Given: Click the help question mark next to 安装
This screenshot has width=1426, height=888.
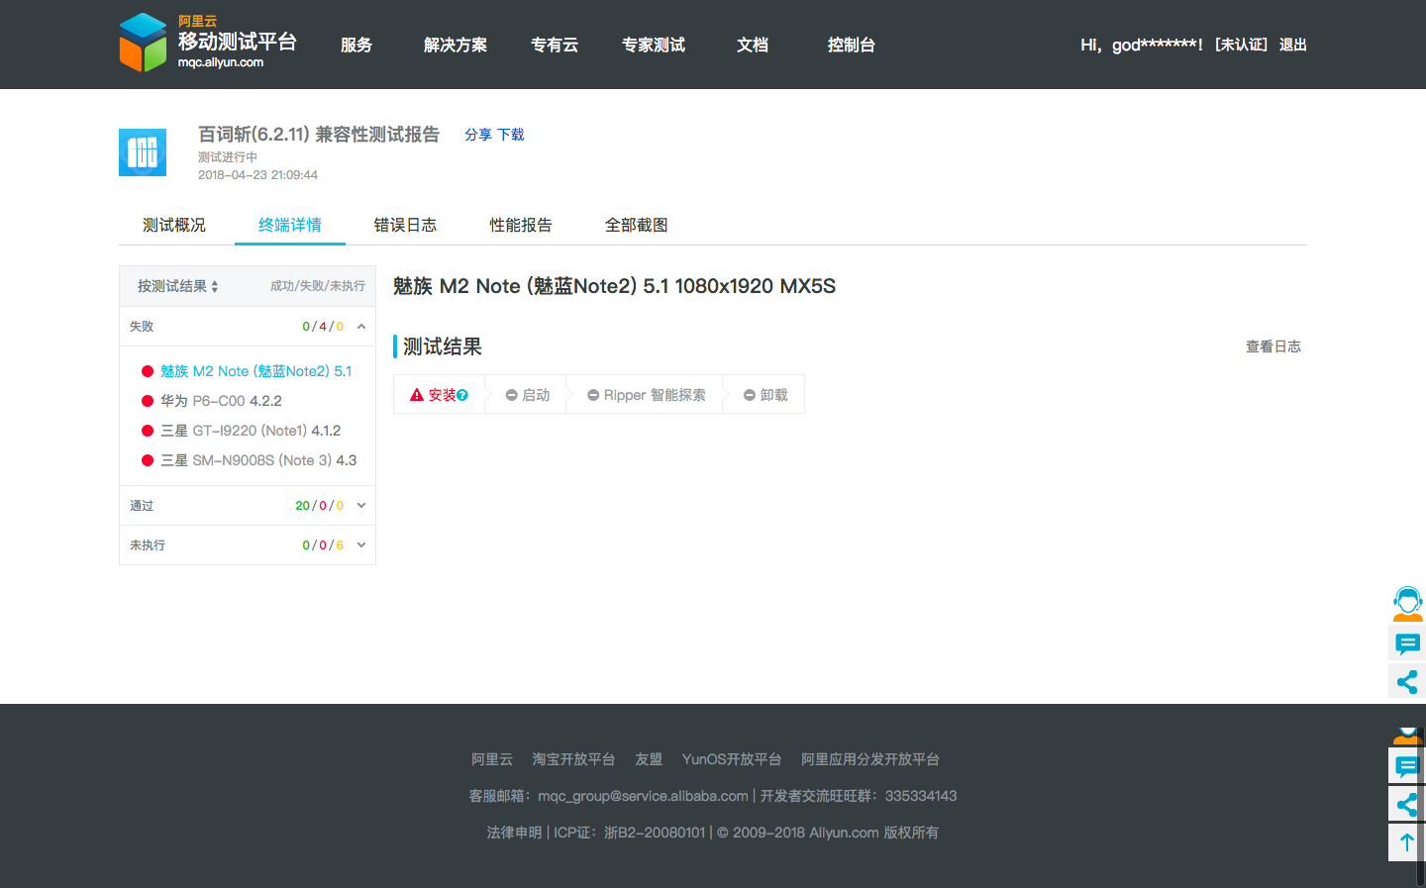Looking at the screenshot, I should pyautogui.click(x=462, y=395).
